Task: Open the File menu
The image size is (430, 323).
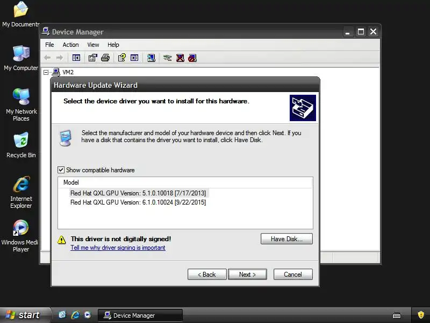Action: click(x=49, y=45)
